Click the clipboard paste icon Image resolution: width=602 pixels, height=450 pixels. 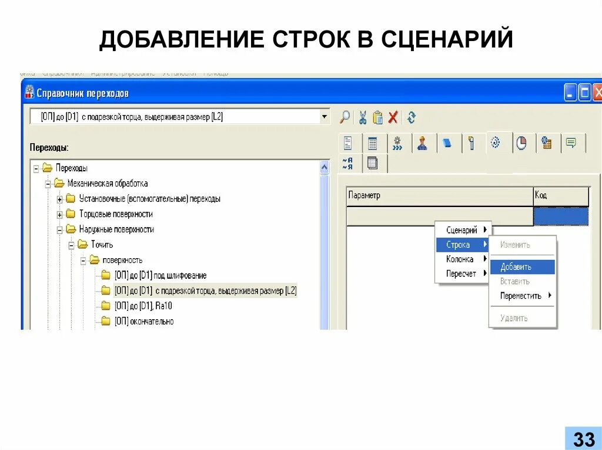tap(378, 117)
